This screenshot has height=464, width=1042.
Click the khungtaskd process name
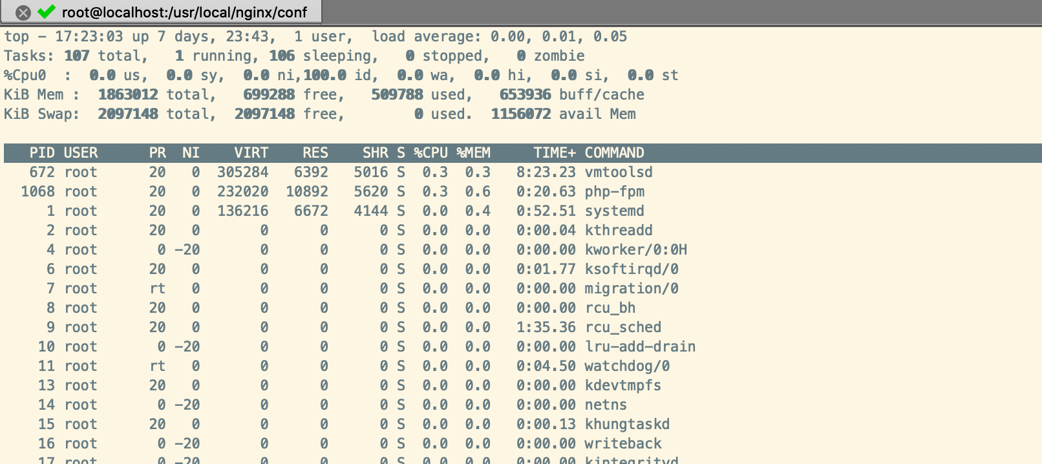(x=627, y=425)
